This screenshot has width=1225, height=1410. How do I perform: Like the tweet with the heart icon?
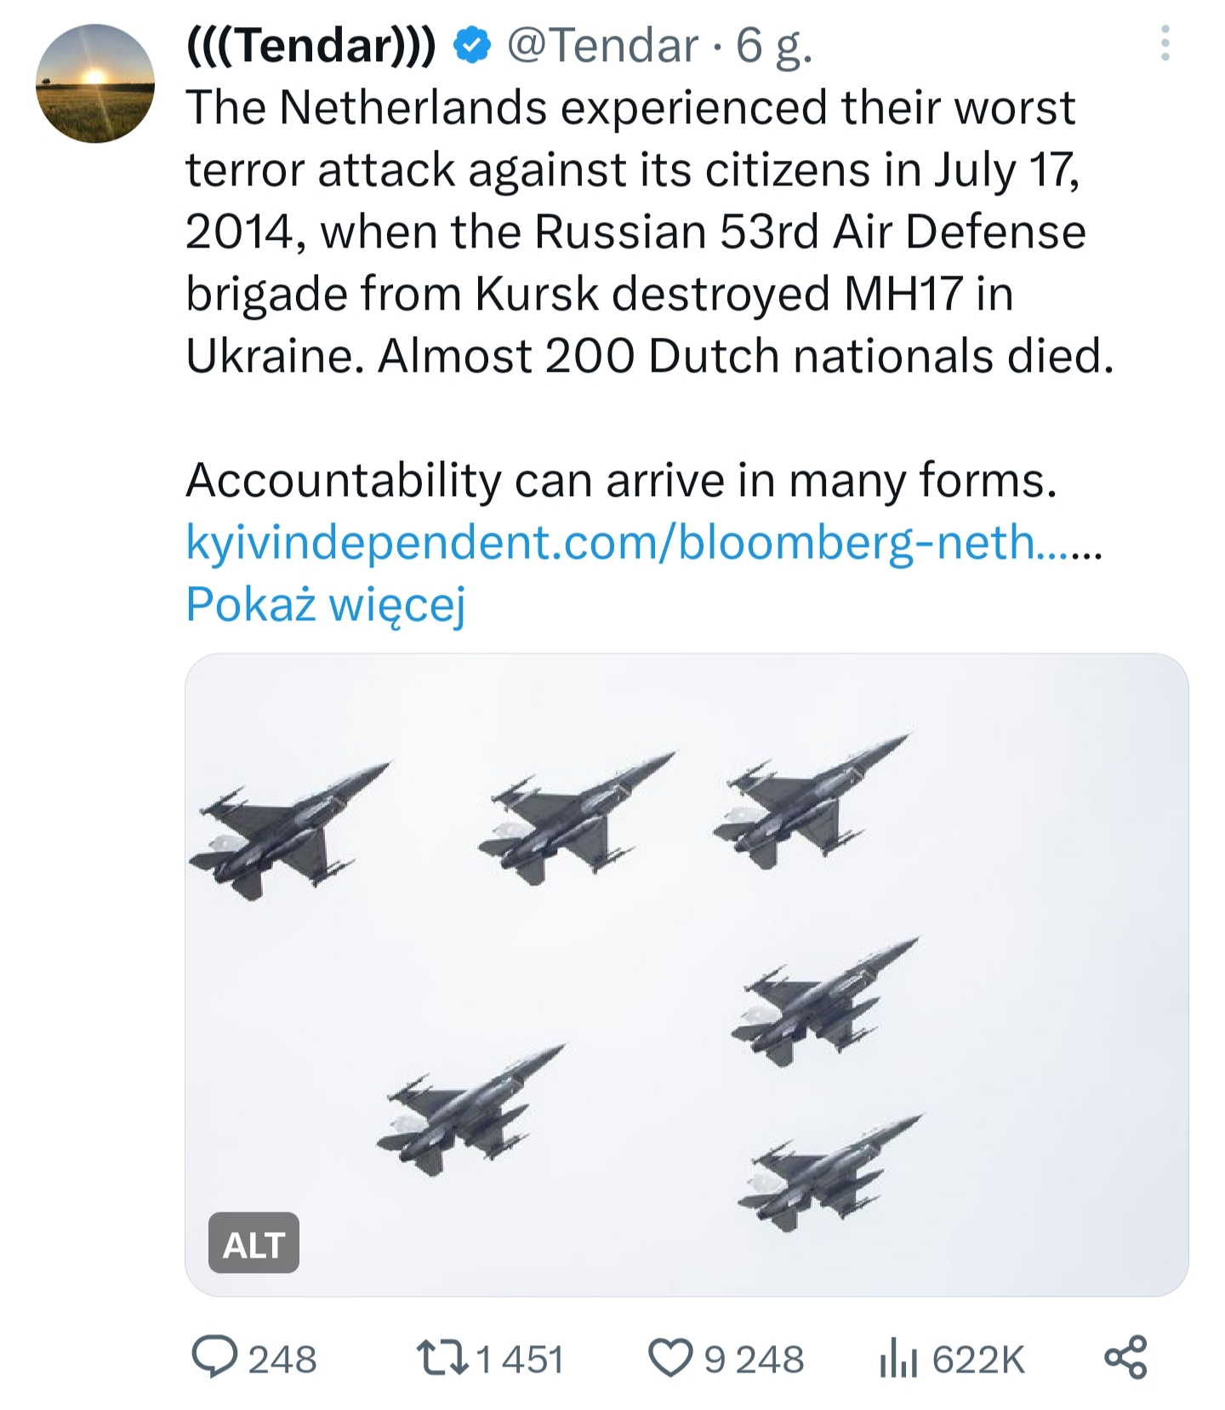coord(671,1358)
